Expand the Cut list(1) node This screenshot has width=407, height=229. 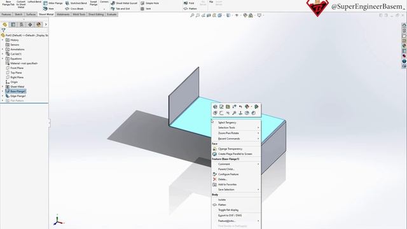[x=3, y=54]
